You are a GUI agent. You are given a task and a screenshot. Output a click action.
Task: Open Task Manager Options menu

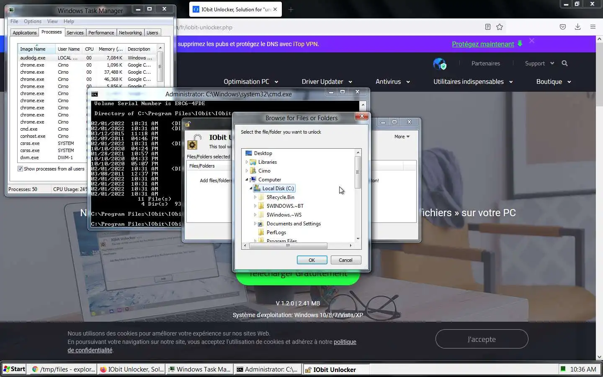(33, 21)
